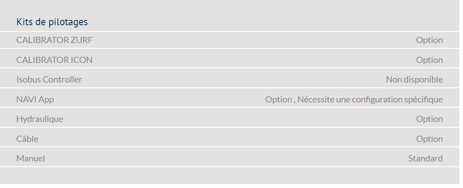Select the CALIBRATOR ZURF row label

click(54, 40)
